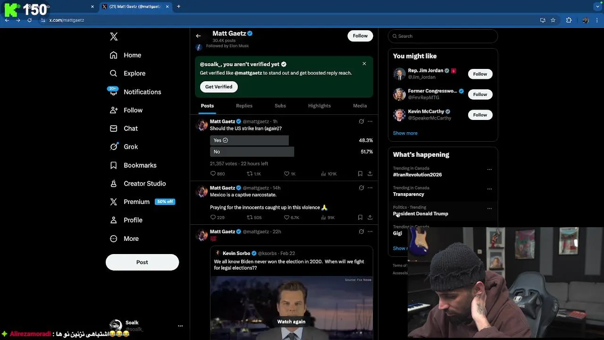Open browser extensions puzzle icon
Image resolution: width=604 pixels, height=340 pixels.
[x=569, y=20]
